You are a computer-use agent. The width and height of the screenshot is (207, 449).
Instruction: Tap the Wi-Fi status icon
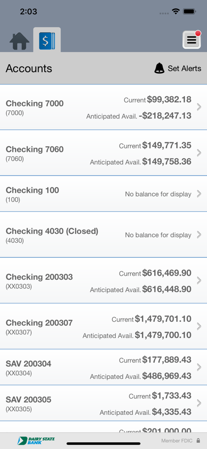click(176, 12)
